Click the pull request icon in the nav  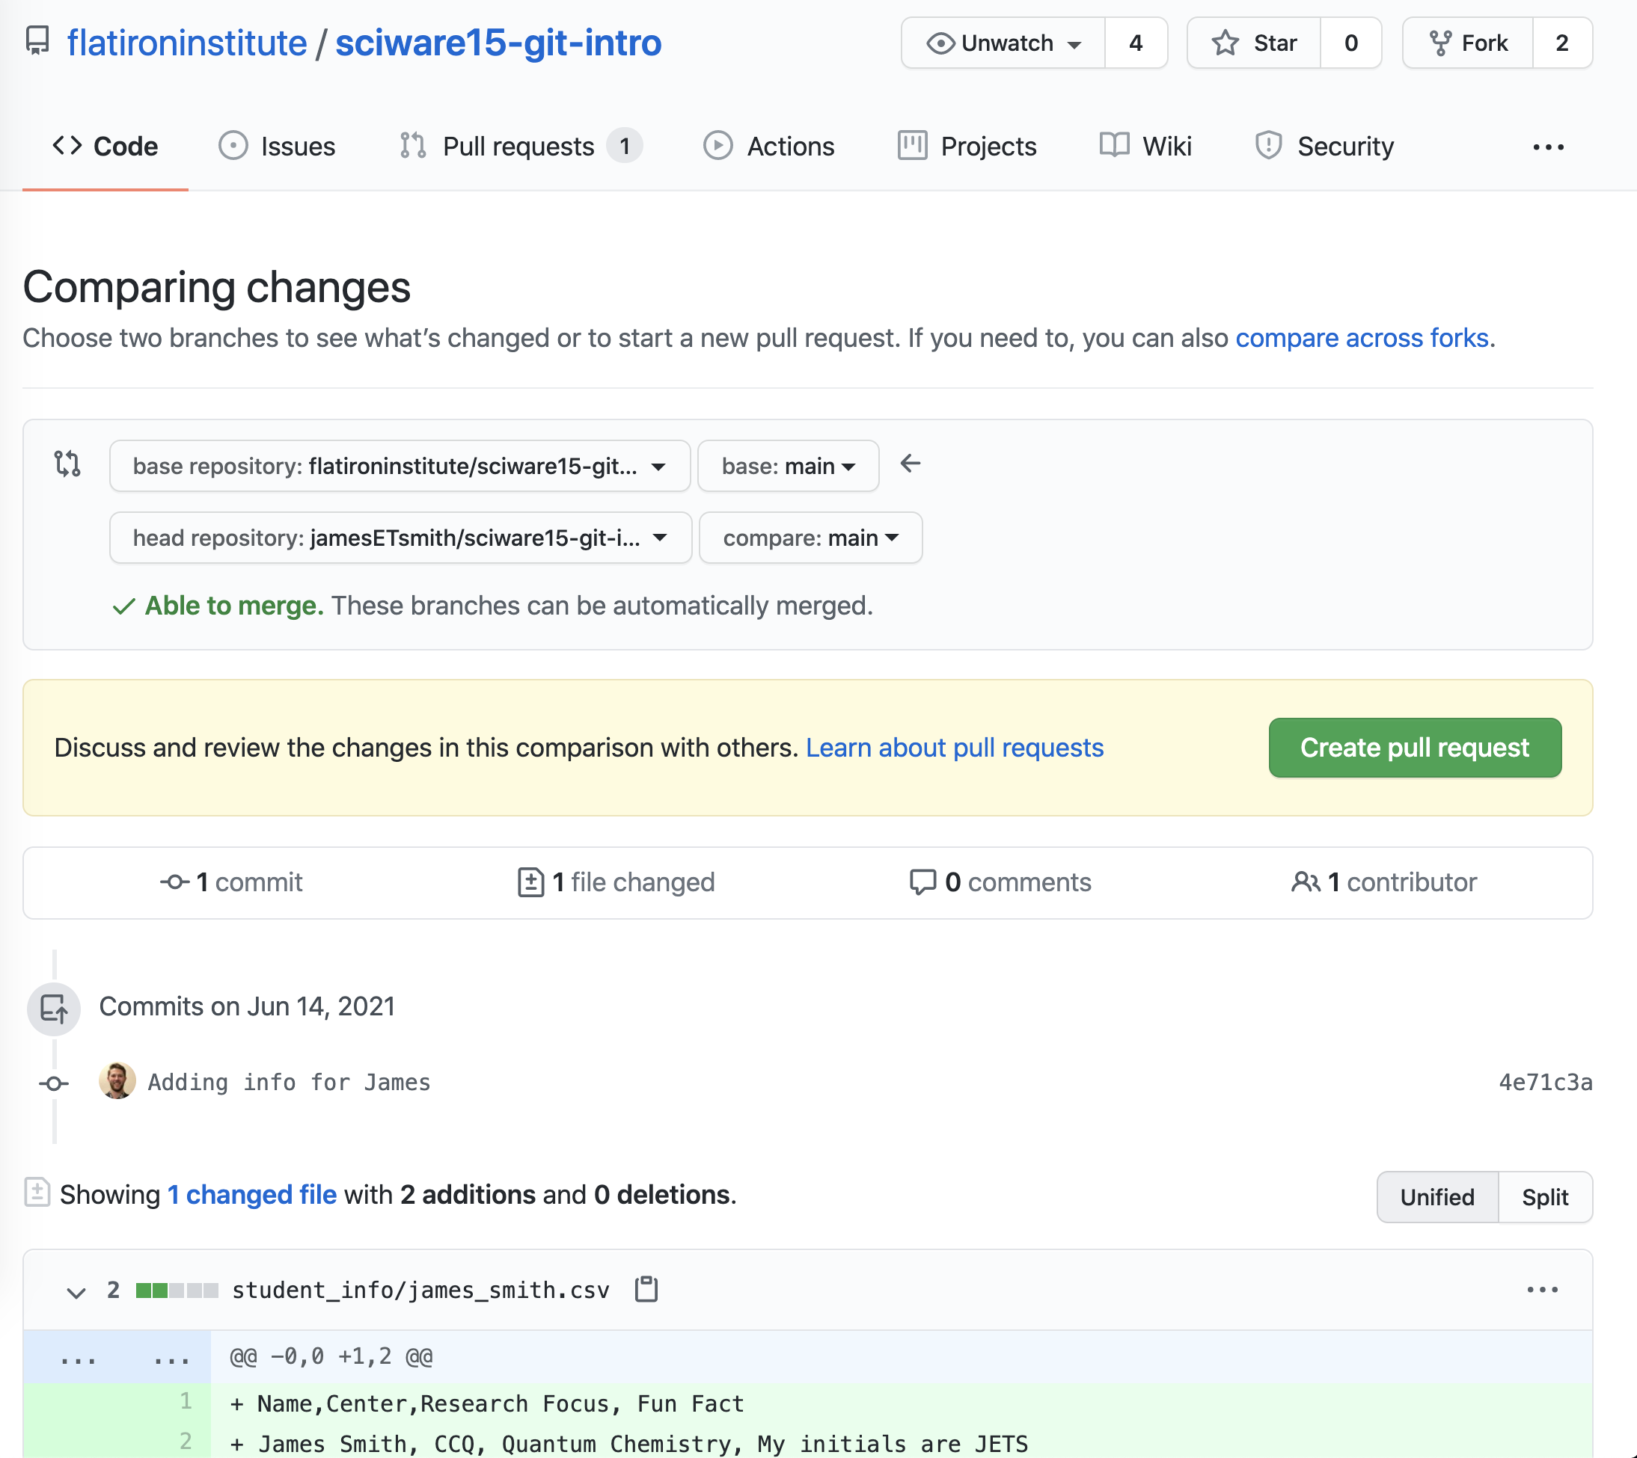point(413,146)
